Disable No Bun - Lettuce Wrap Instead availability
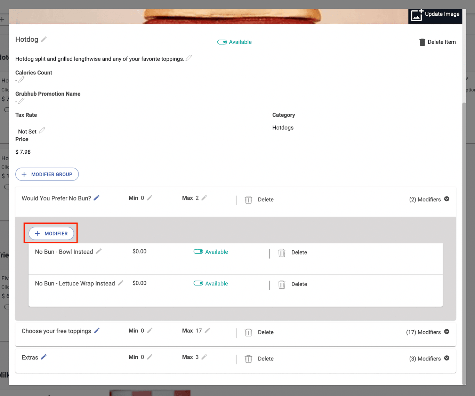The image size is (475, 396). (x=198, y=283)
